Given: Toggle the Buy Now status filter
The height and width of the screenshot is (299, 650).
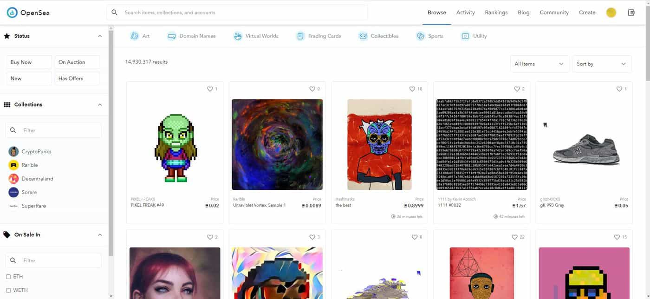Looking at the screenshot, I should 29,62.
